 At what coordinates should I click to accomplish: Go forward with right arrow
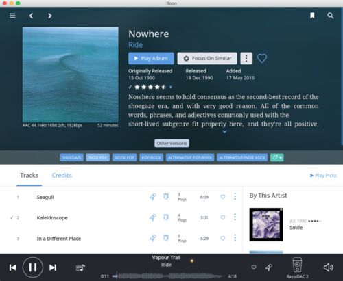50,16
